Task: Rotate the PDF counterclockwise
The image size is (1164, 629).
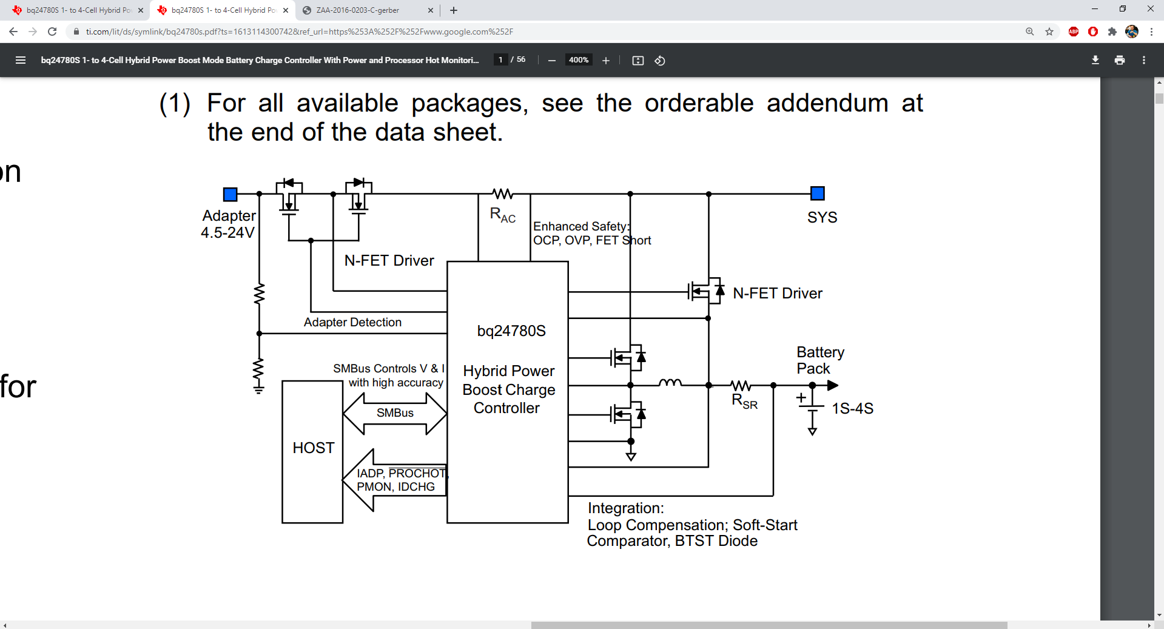Action: (660, 60)
